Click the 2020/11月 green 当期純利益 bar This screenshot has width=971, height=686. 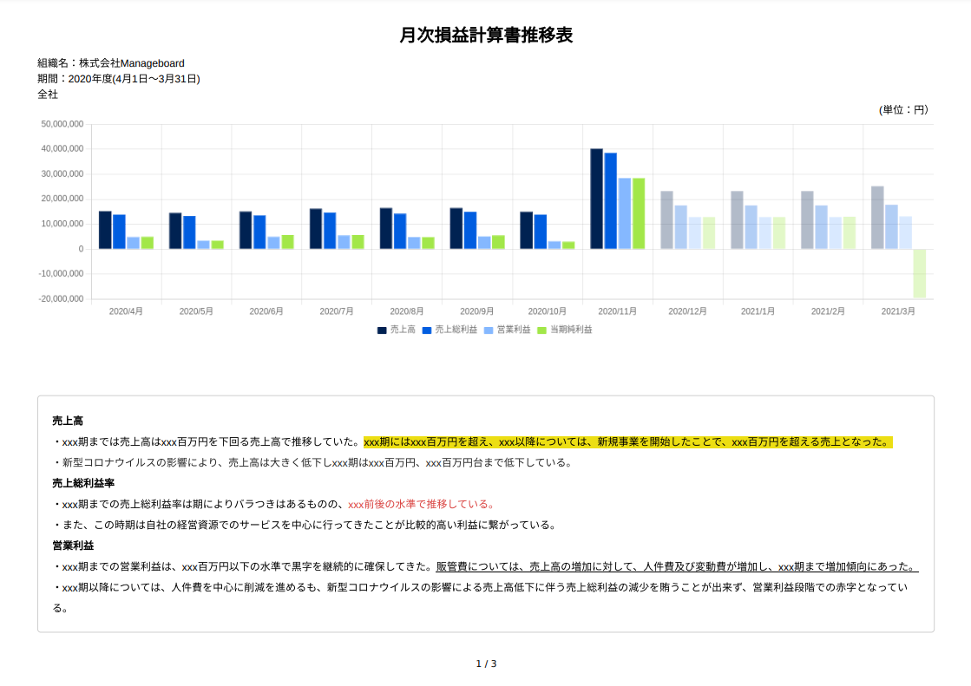tap(639, 213)
